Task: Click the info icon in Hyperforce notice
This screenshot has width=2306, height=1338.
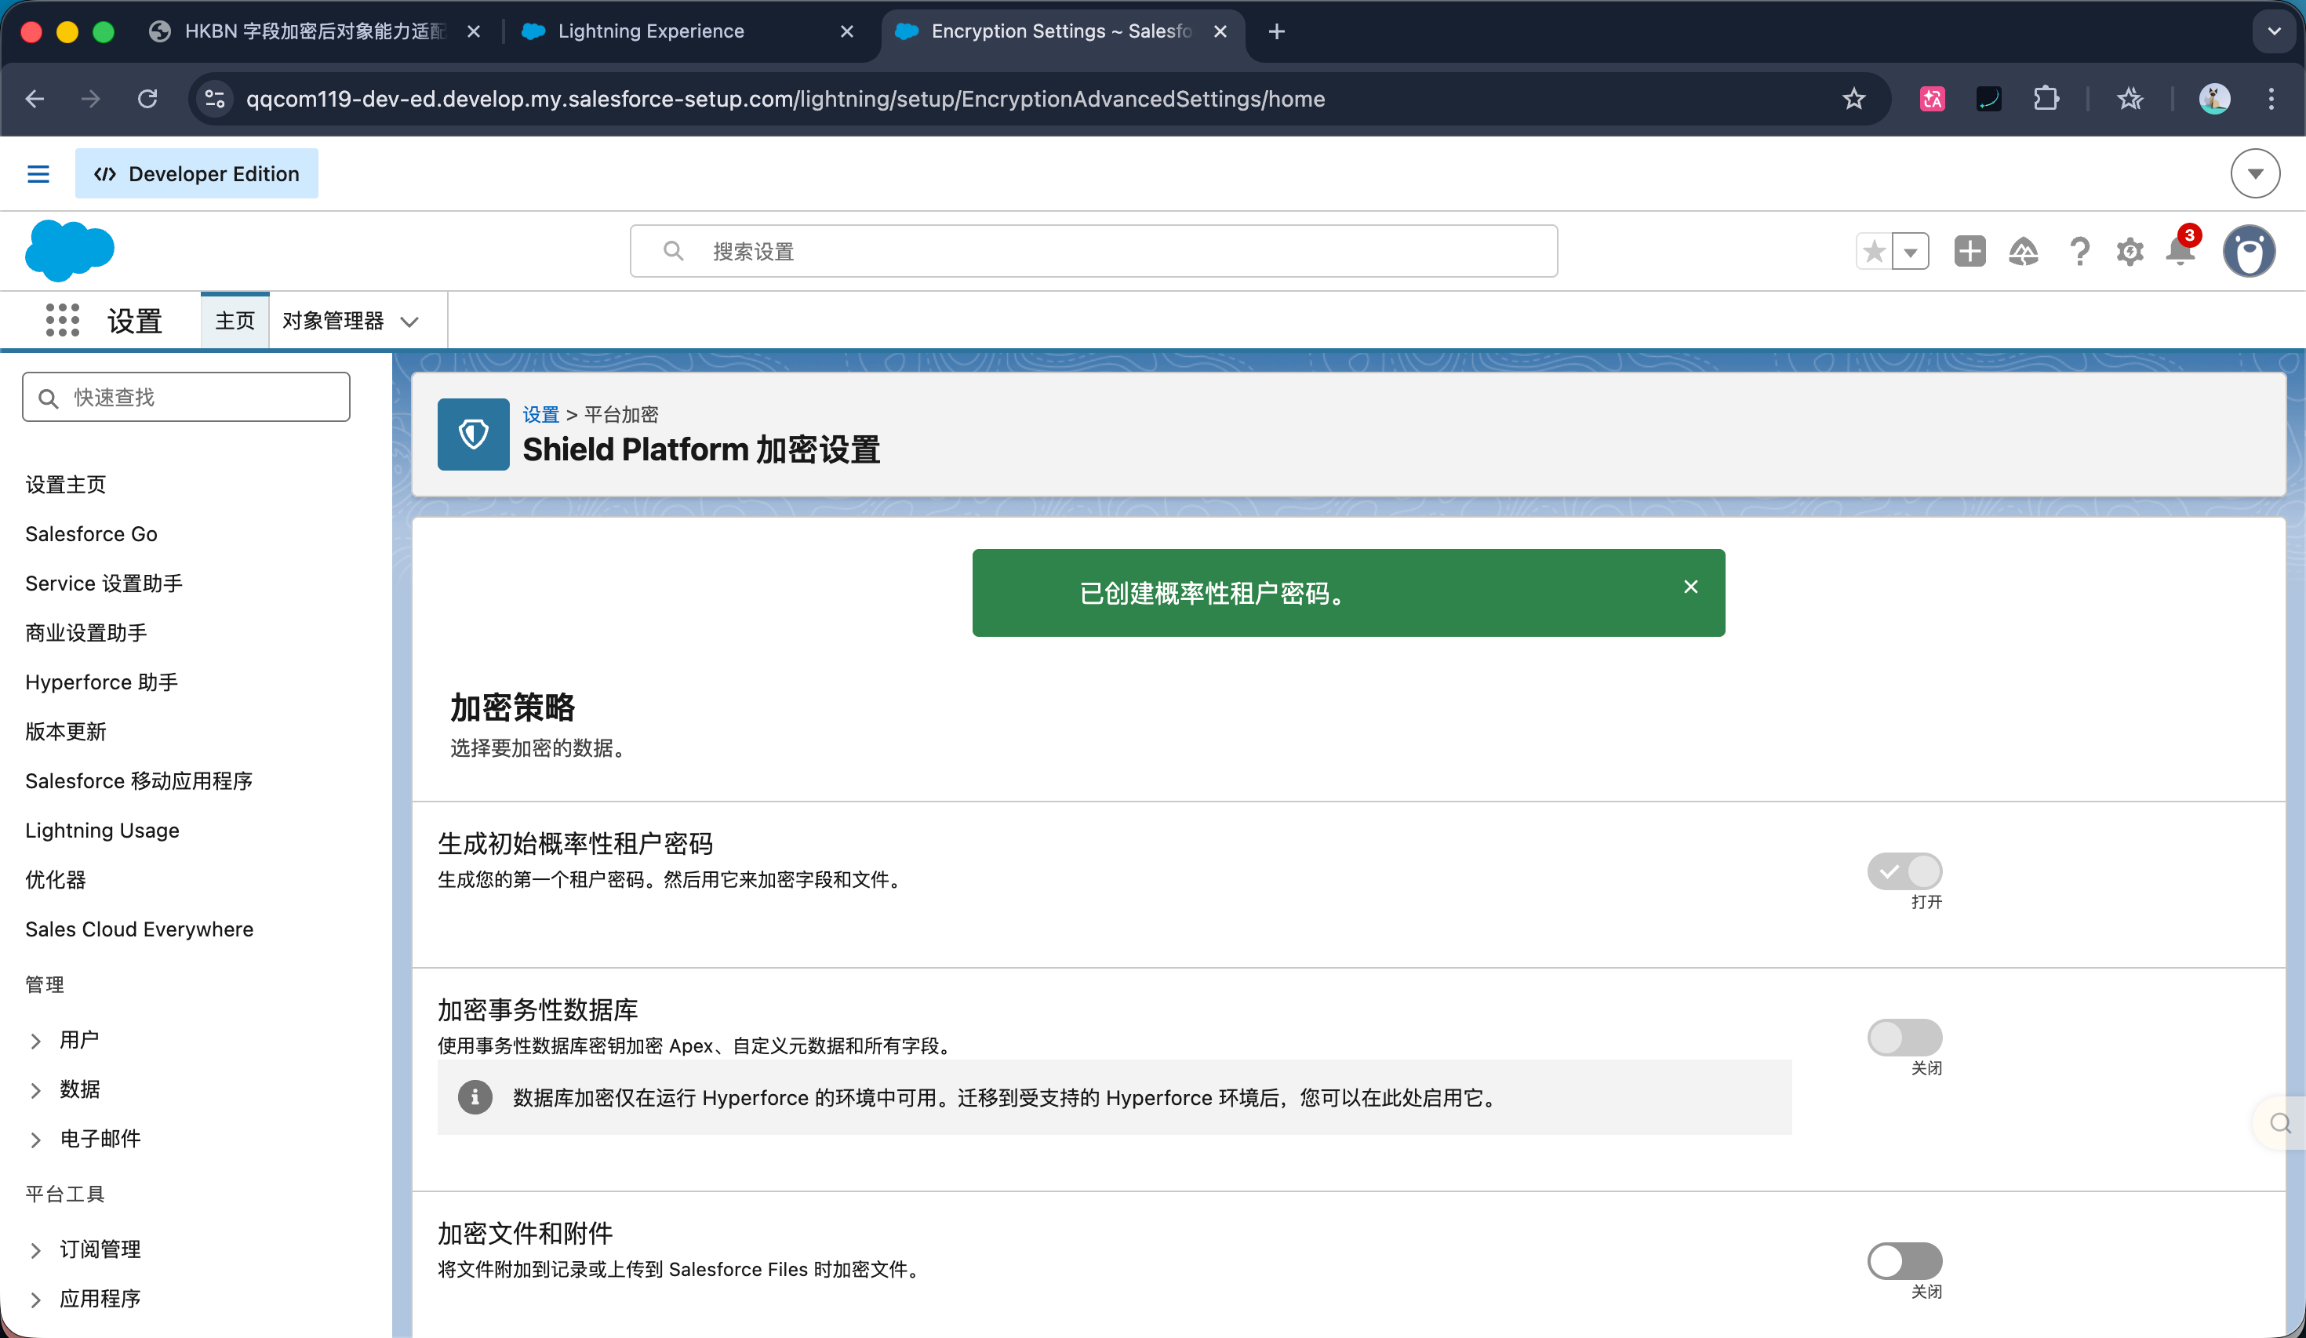Action: pos(475,1096)
